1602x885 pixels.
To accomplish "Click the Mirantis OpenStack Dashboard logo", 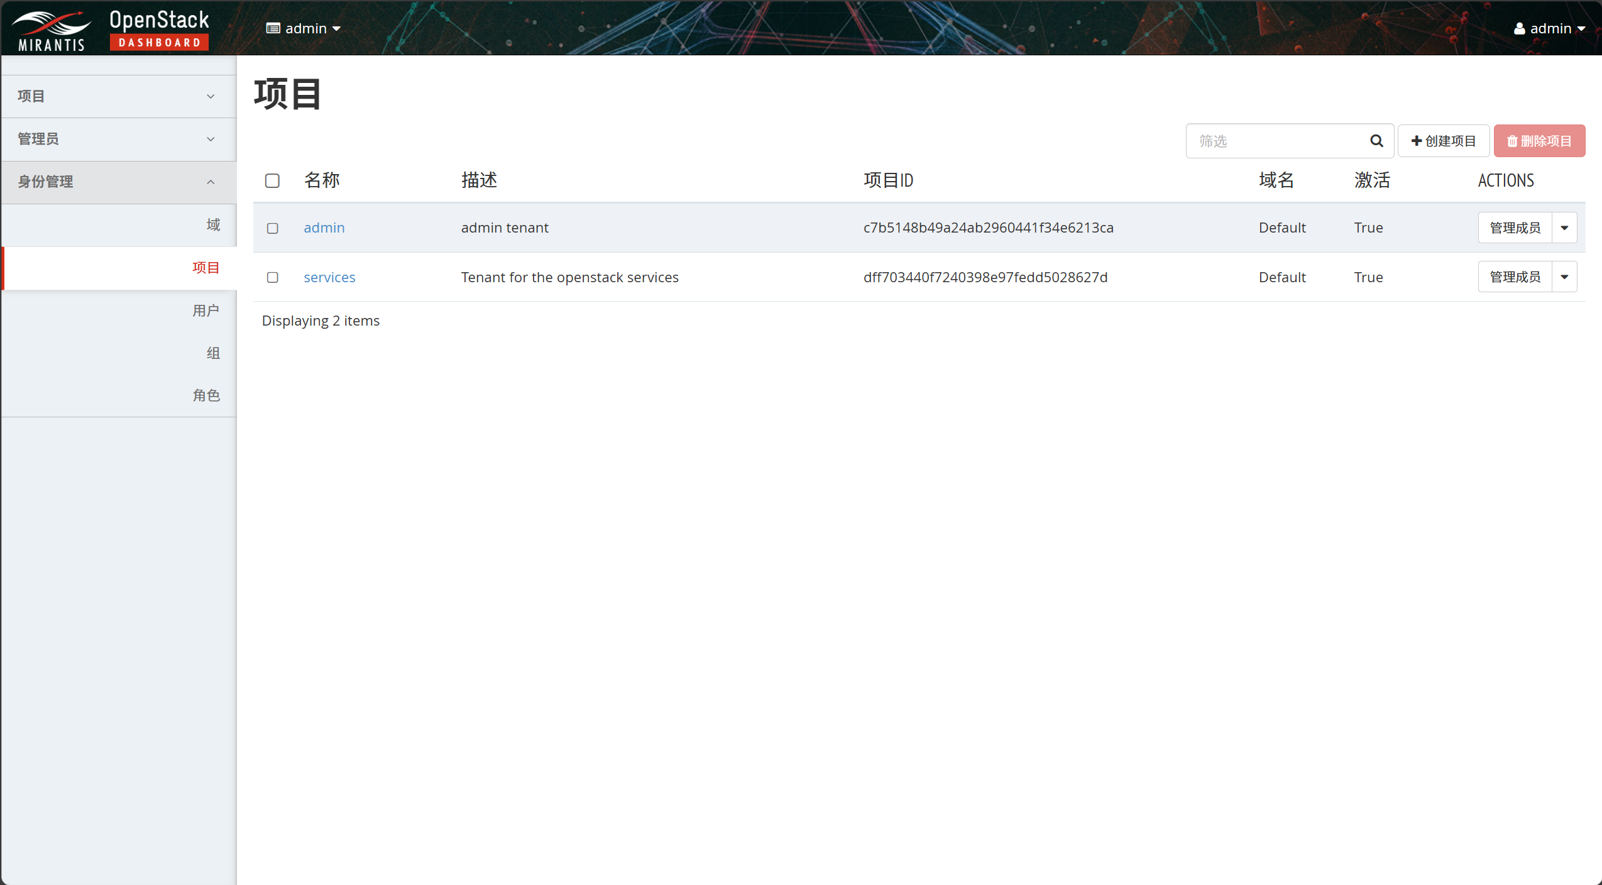I will pyautogui.click(x=111, y=29).
